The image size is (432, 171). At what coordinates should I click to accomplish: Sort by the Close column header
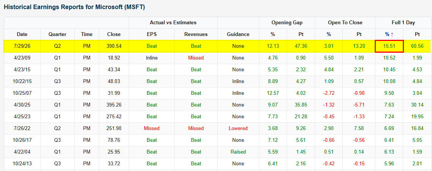[114, 35]
